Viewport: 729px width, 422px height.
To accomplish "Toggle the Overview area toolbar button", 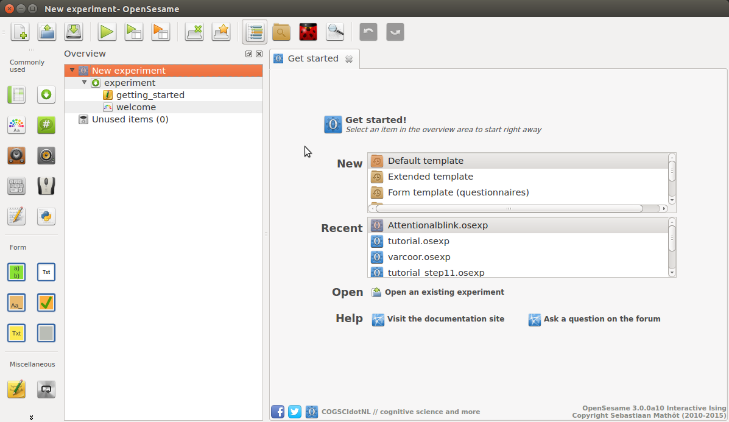I will 255,32.
